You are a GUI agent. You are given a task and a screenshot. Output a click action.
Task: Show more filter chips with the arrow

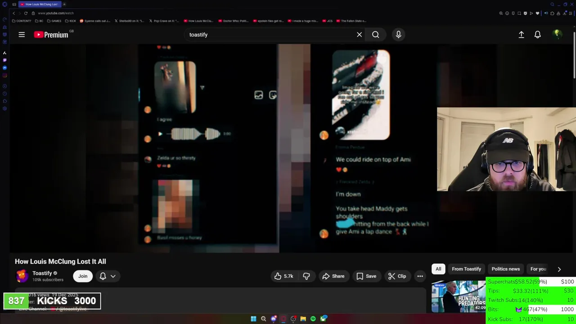pos(559,269)
